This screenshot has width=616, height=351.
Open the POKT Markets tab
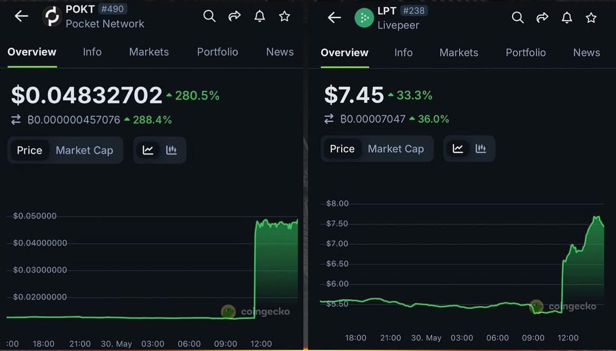click(x=149, y=52)
